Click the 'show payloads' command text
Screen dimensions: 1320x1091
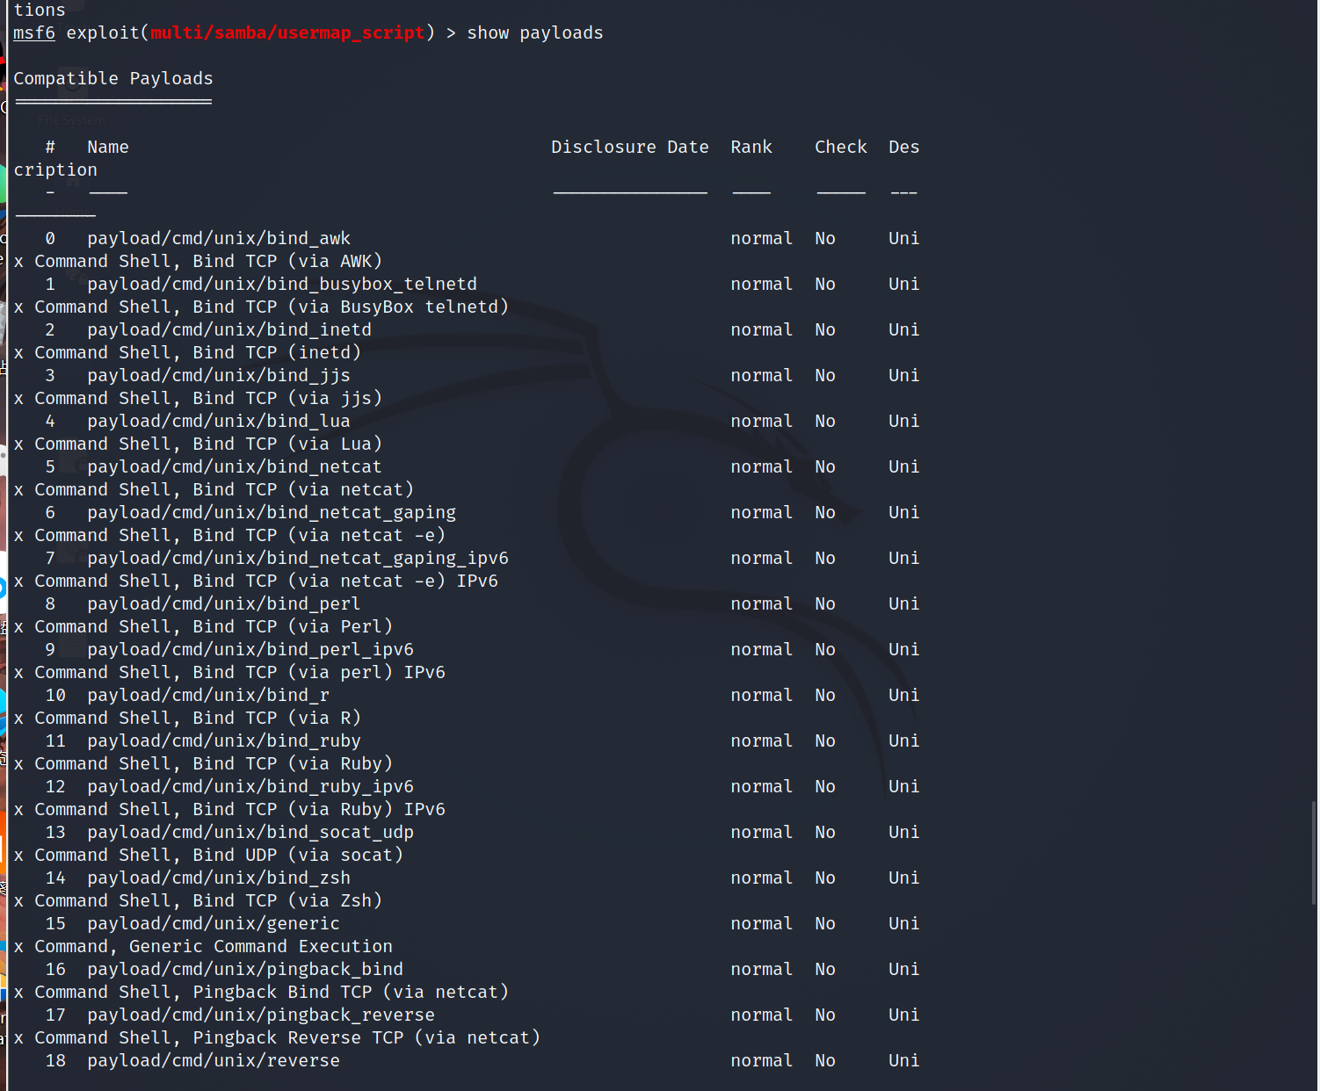tap(534, 33)
